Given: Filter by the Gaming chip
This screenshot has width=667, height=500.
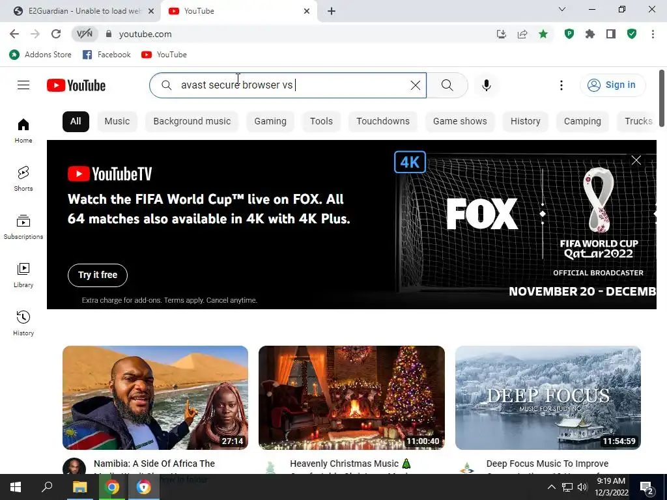Looking at the screenshot, I should click(x=270, y=121).
